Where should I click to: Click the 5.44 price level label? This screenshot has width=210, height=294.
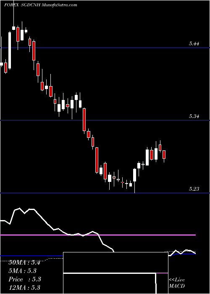194,44
